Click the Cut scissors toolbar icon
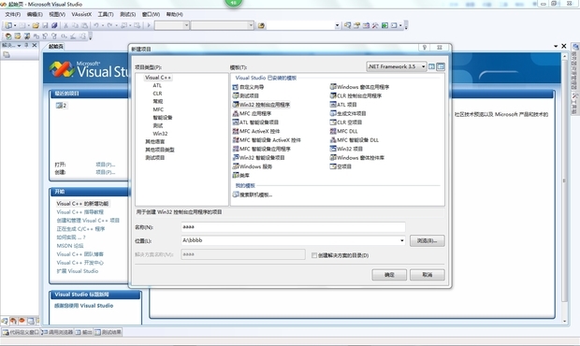 65,25
